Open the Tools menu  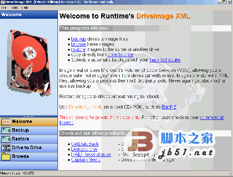coord(14,7)
